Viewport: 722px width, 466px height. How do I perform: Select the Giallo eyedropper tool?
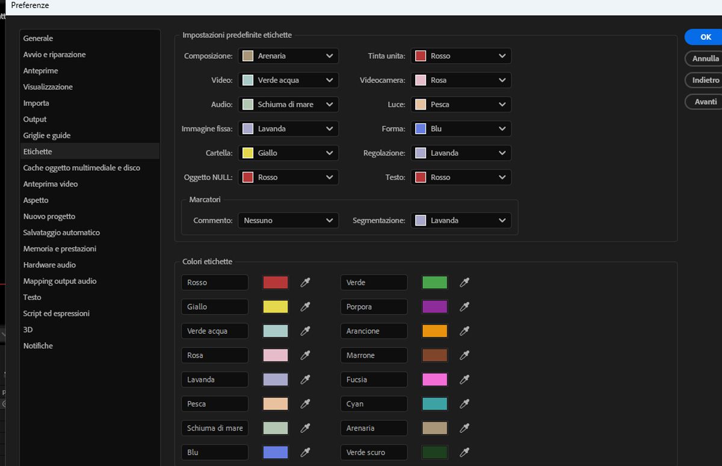pos(305,307)
